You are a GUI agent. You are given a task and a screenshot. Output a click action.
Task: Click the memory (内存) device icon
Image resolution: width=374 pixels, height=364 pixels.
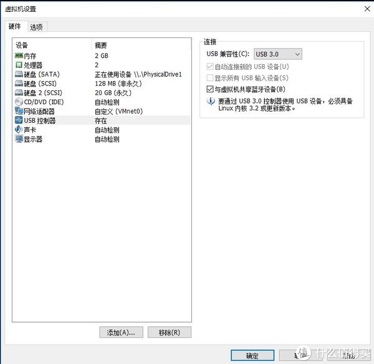click(x=19, y=55)
